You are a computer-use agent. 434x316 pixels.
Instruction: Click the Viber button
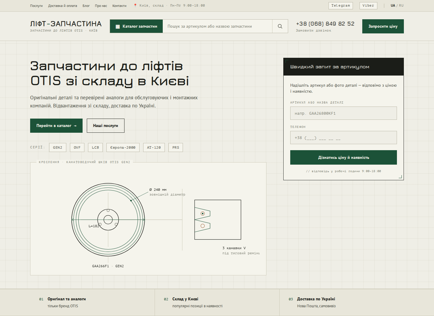(x=368, y=5)
